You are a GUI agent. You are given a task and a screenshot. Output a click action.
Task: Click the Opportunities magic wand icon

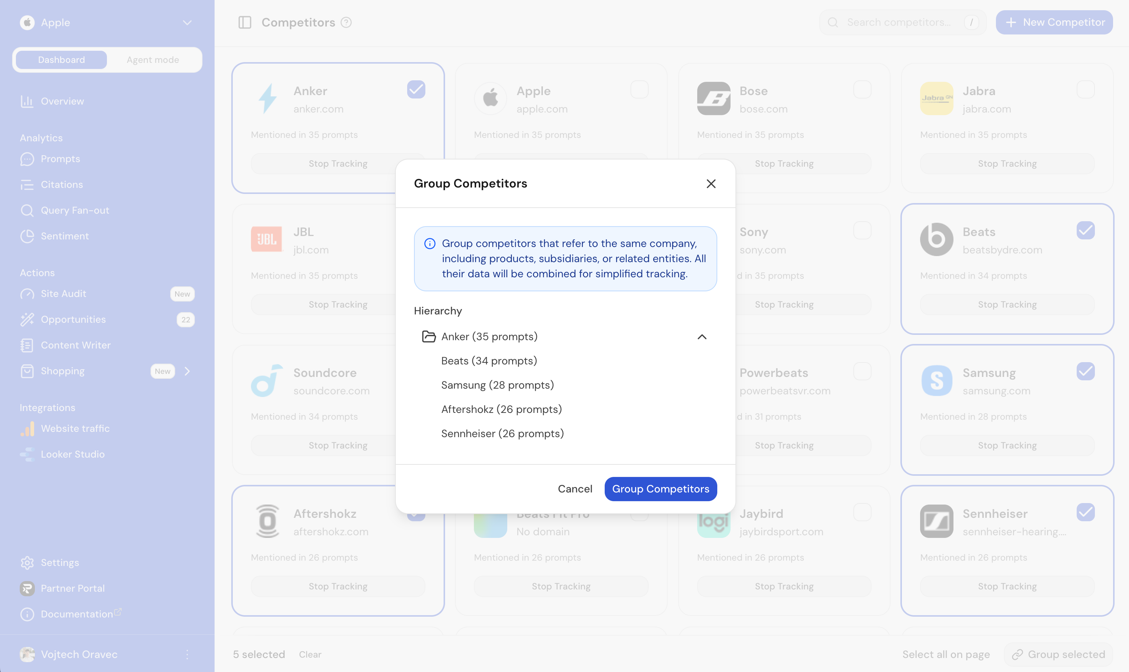click(x=27, y=320)
